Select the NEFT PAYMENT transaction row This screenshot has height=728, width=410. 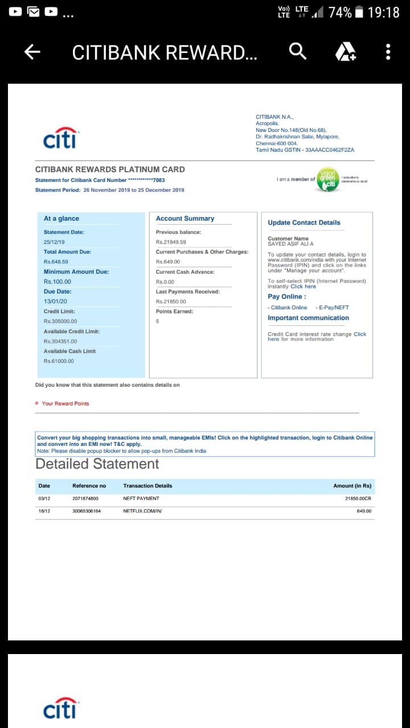click(205, 498)
